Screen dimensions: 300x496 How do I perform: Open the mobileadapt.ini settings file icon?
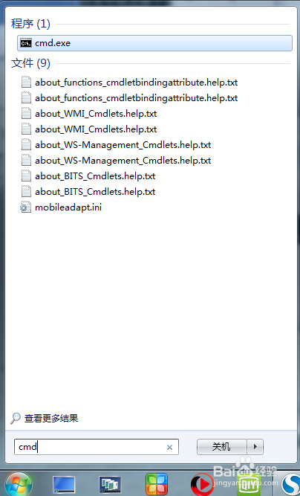26,207
